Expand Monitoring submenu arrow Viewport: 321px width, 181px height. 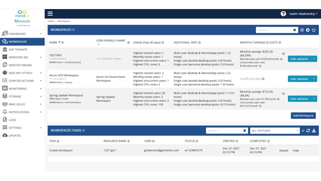tap(41, 89)
